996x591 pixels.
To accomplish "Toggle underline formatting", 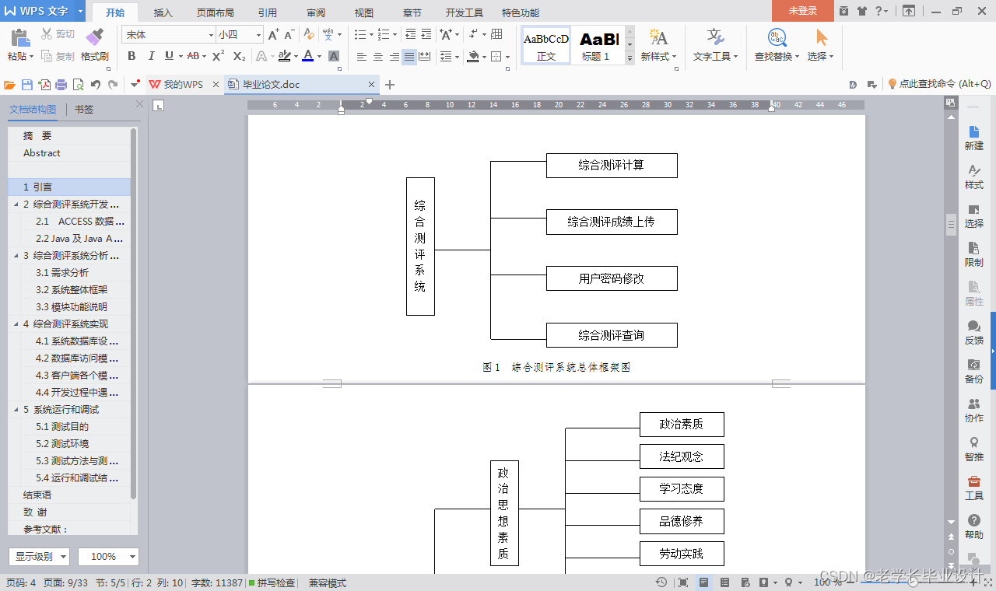I will point(170,56).
